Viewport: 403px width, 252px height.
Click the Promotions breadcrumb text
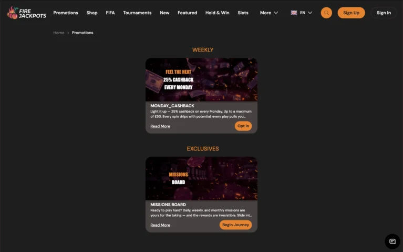(x=82, y=33)
